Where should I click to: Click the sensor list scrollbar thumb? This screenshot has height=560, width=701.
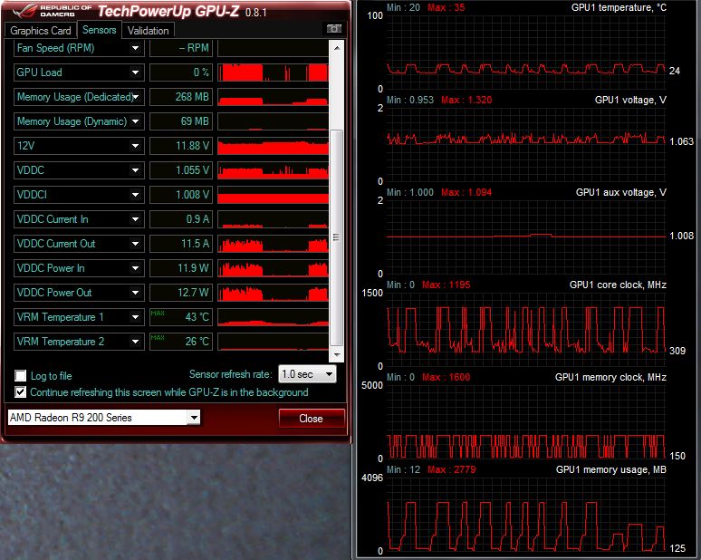click(337, 237)
